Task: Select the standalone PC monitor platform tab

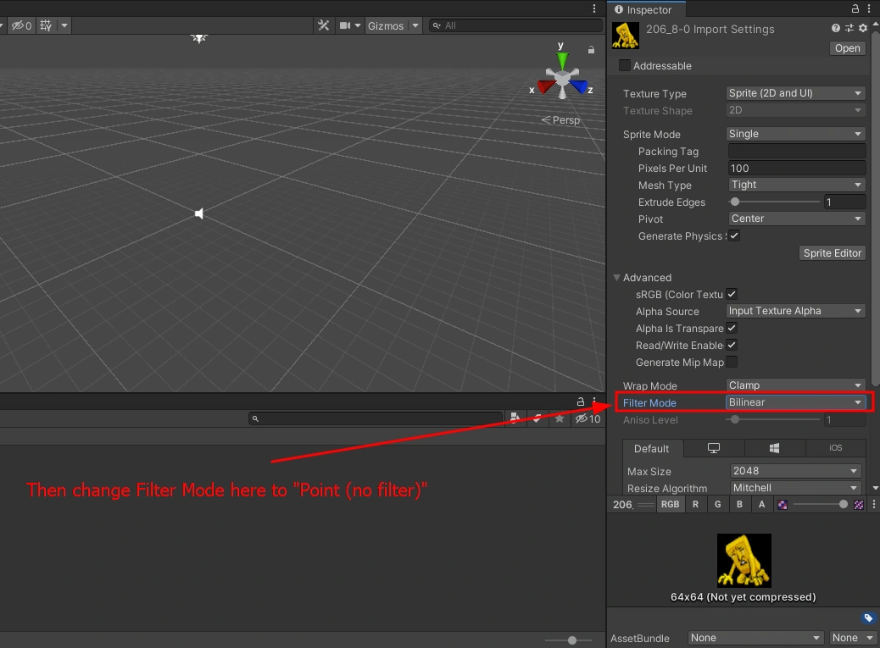Action: pyautogui.click(x=713, y=448)
